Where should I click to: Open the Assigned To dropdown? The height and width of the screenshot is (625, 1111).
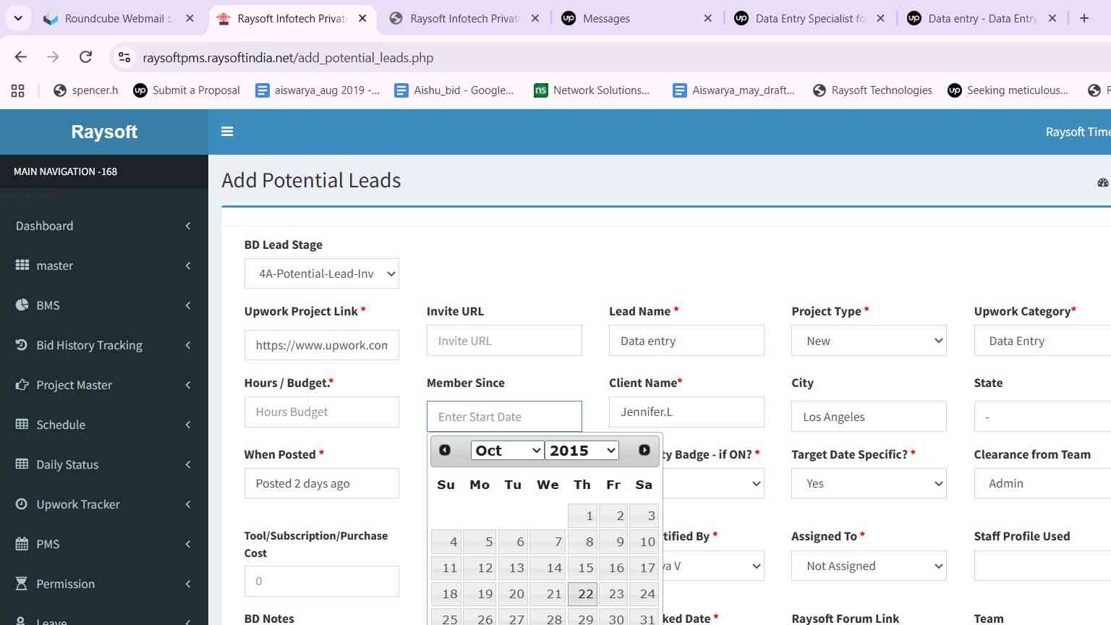pyautogui.click(x=869, y=566)
